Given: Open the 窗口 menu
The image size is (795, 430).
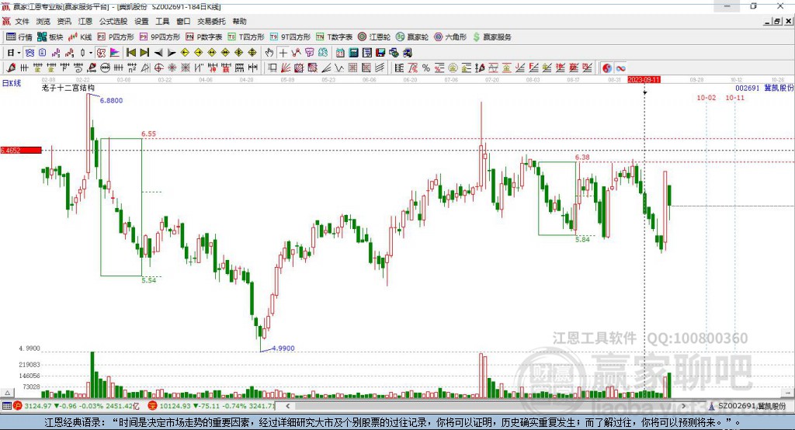Looking at the screenshot, I should coord(183,21).
